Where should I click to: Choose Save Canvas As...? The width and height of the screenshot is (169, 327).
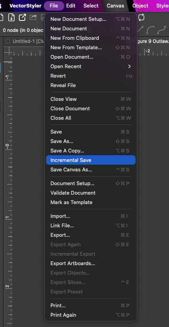[91, 169]
